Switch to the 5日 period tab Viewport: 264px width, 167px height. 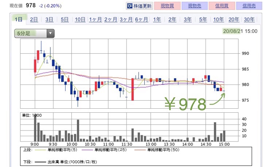click(65, 20)
